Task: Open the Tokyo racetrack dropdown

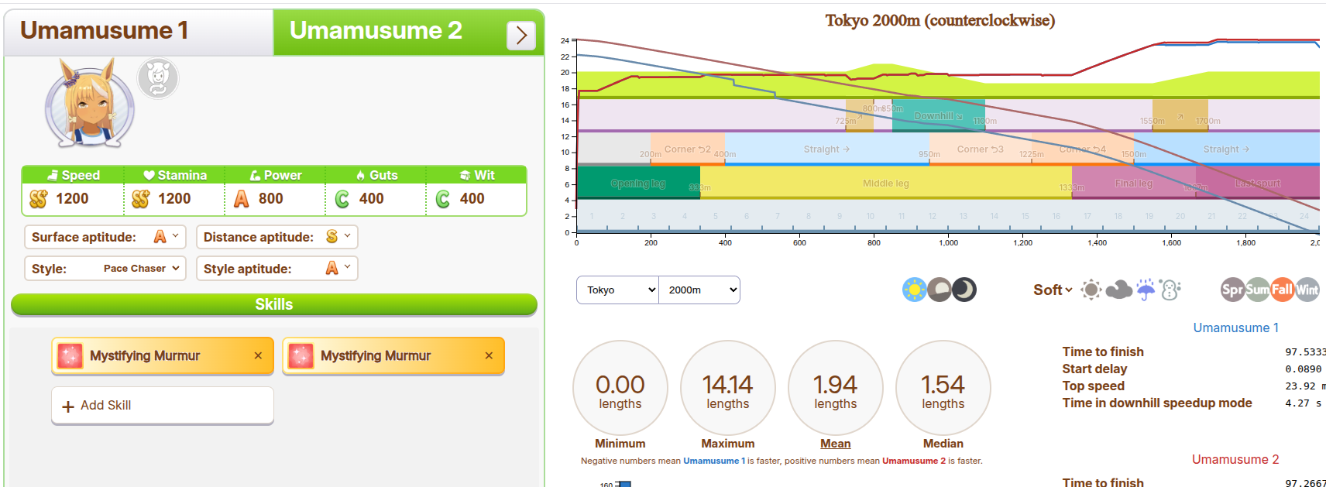Action: [617, 290]
